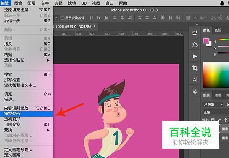Open the 视图 menu
Viewport: 229px width, 158px height.
96,3
